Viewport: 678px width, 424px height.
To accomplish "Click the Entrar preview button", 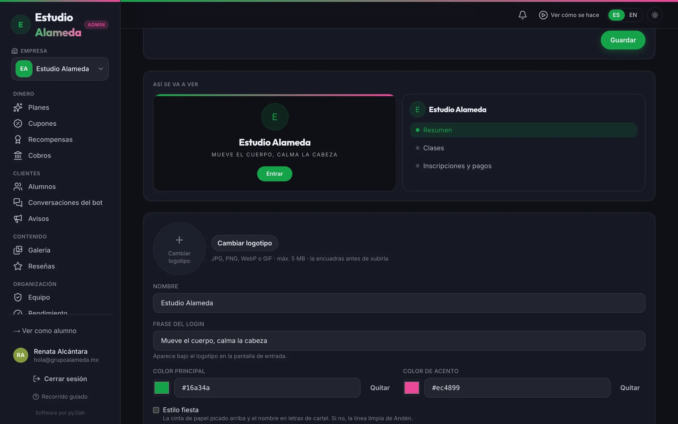I will (x=274, y=174).
